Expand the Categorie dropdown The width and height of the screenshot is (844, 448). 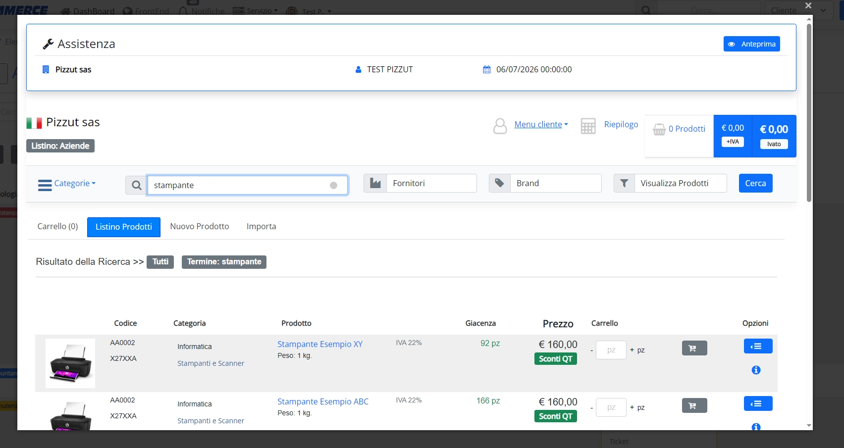67,184
